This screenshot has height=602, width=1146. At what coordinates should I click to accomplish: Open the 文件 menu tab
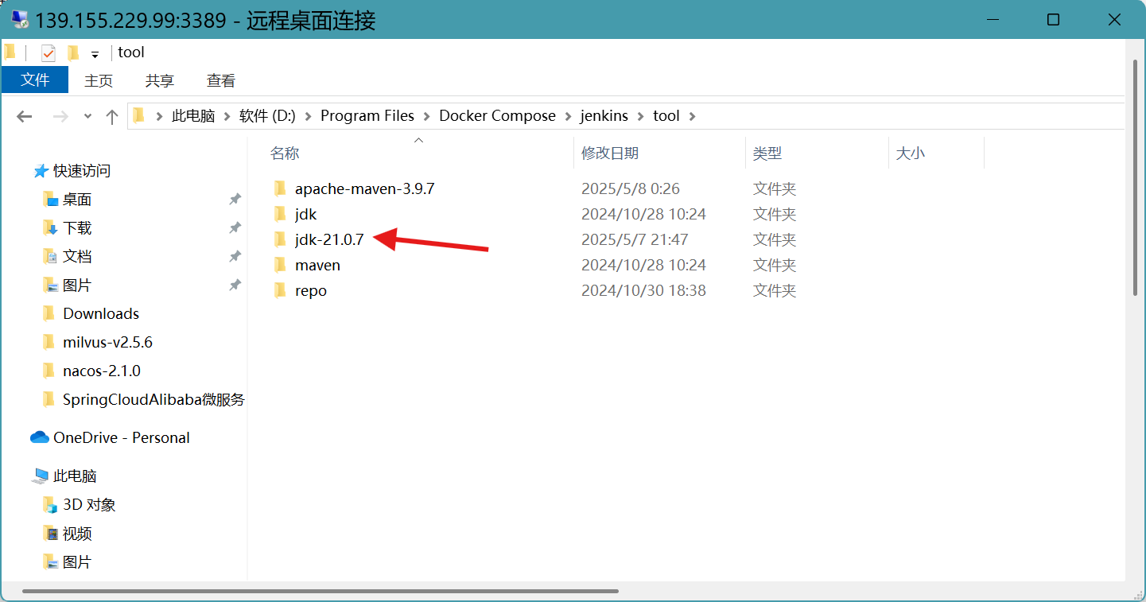click(35, 80)
